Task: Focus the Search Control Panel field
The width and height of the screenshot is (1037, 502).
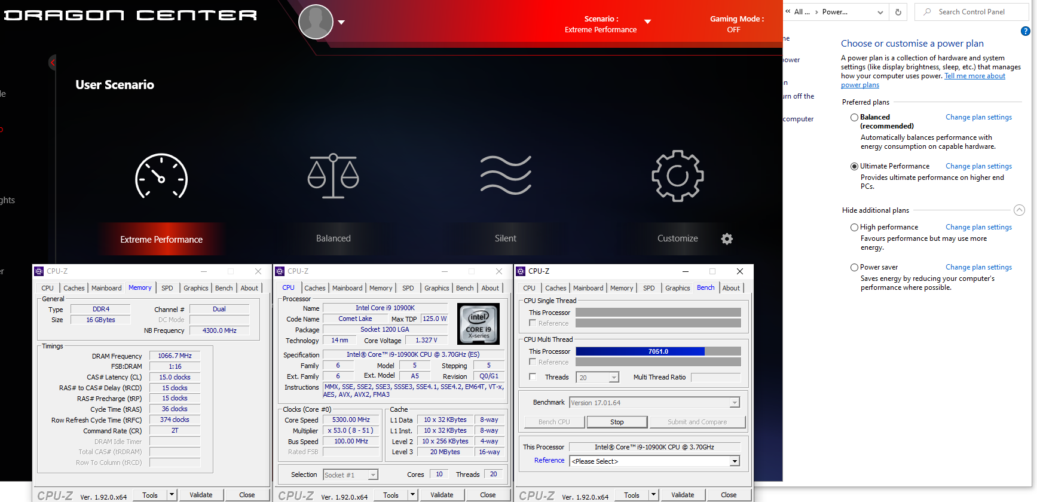Action: [973, 12]
